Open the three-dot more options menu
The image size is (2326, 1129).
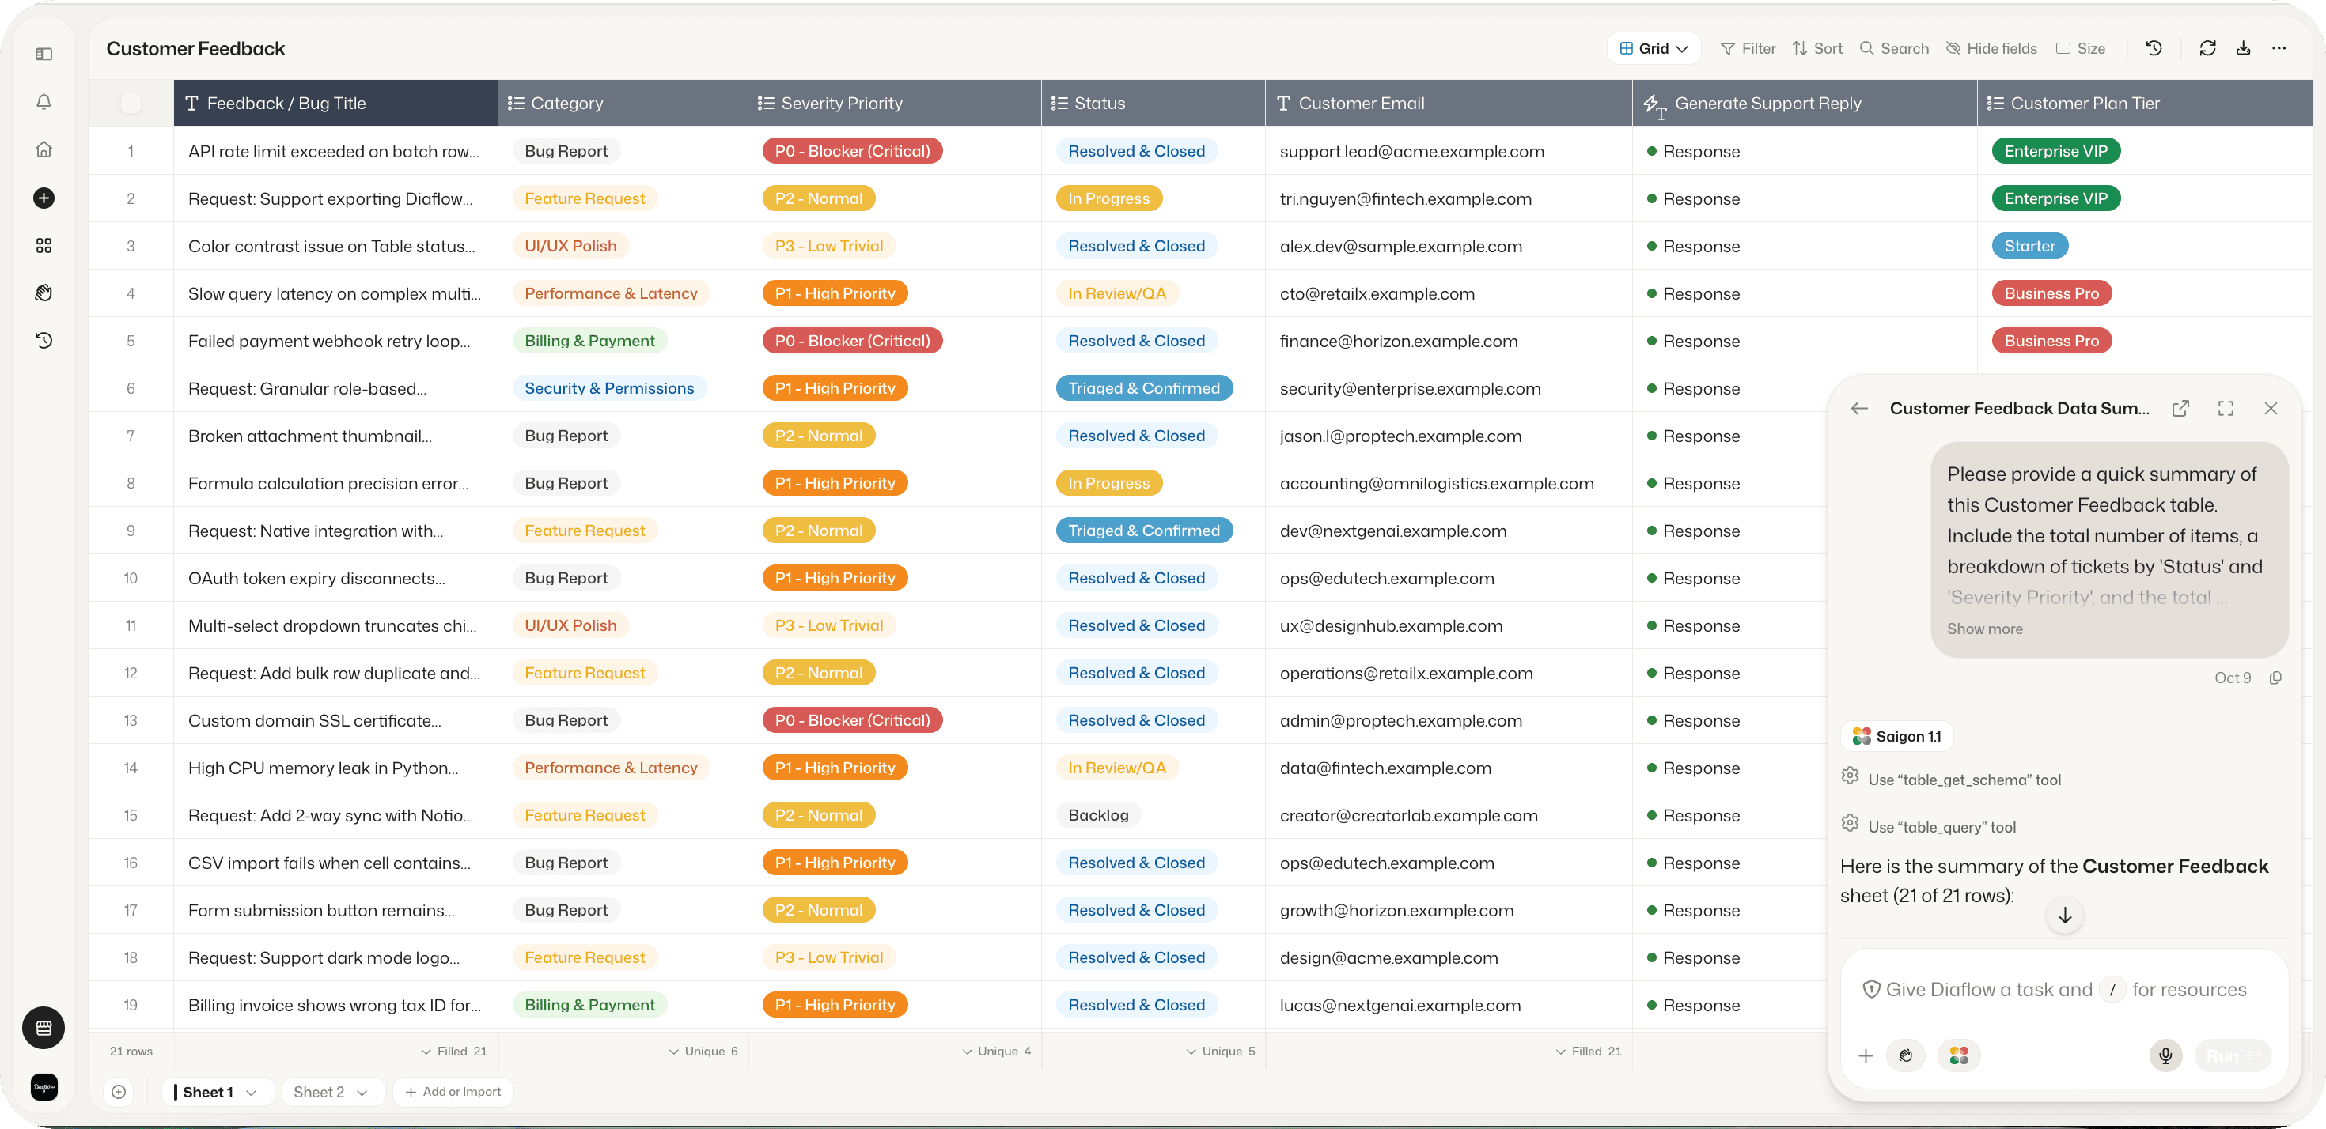click(x=2279, y=49)
